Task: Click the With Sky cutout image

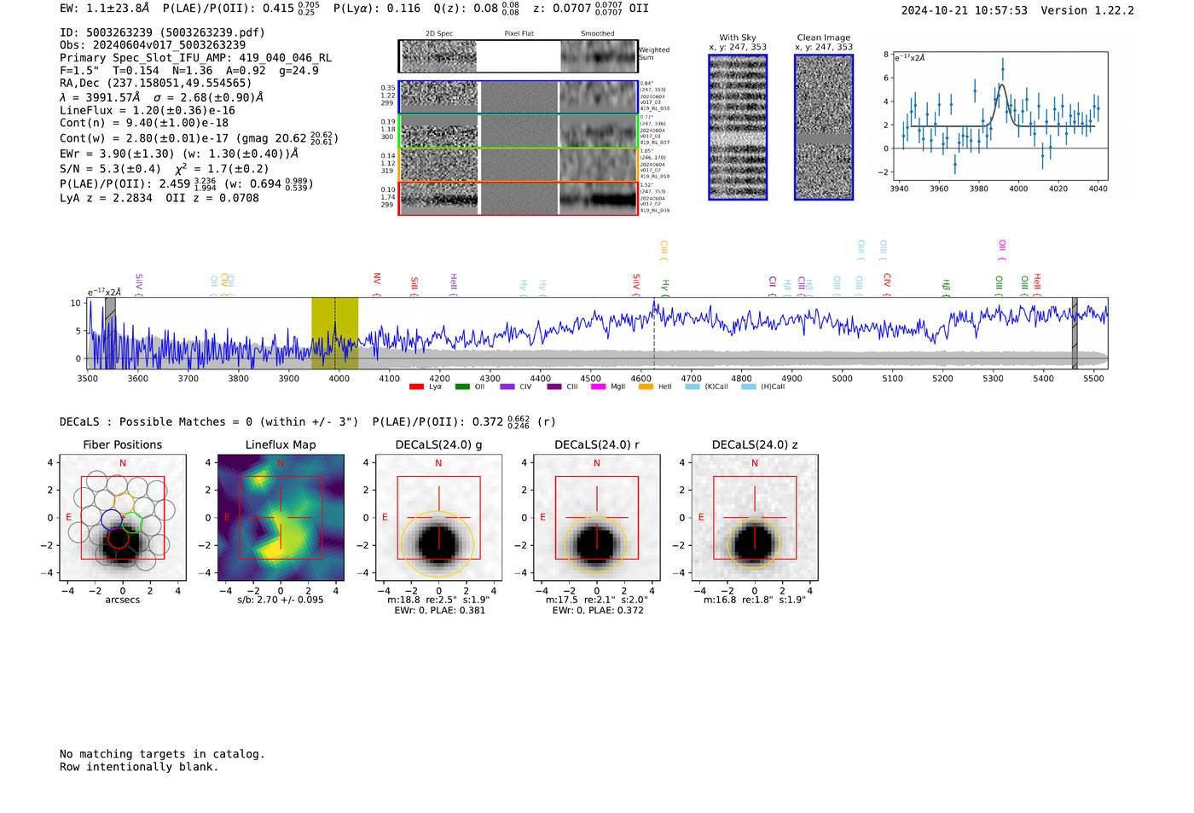Action: click(738, 127)
